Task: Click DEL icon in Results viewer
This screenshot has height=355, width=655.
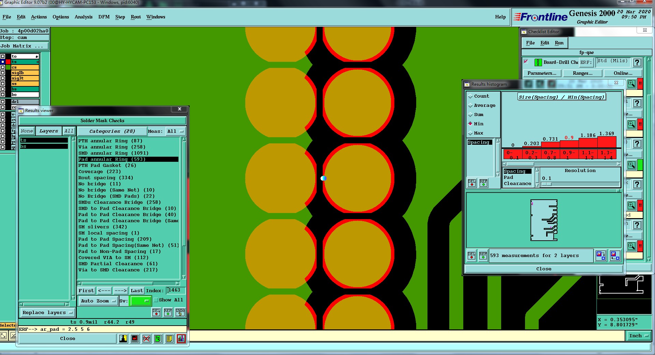Action: [156, 312]
